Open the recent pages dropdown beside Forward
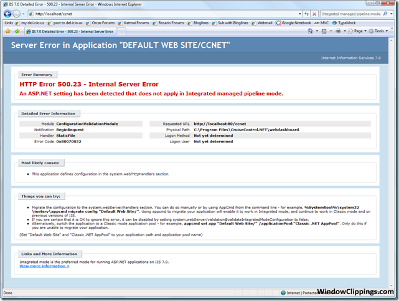 click(23, 14)
